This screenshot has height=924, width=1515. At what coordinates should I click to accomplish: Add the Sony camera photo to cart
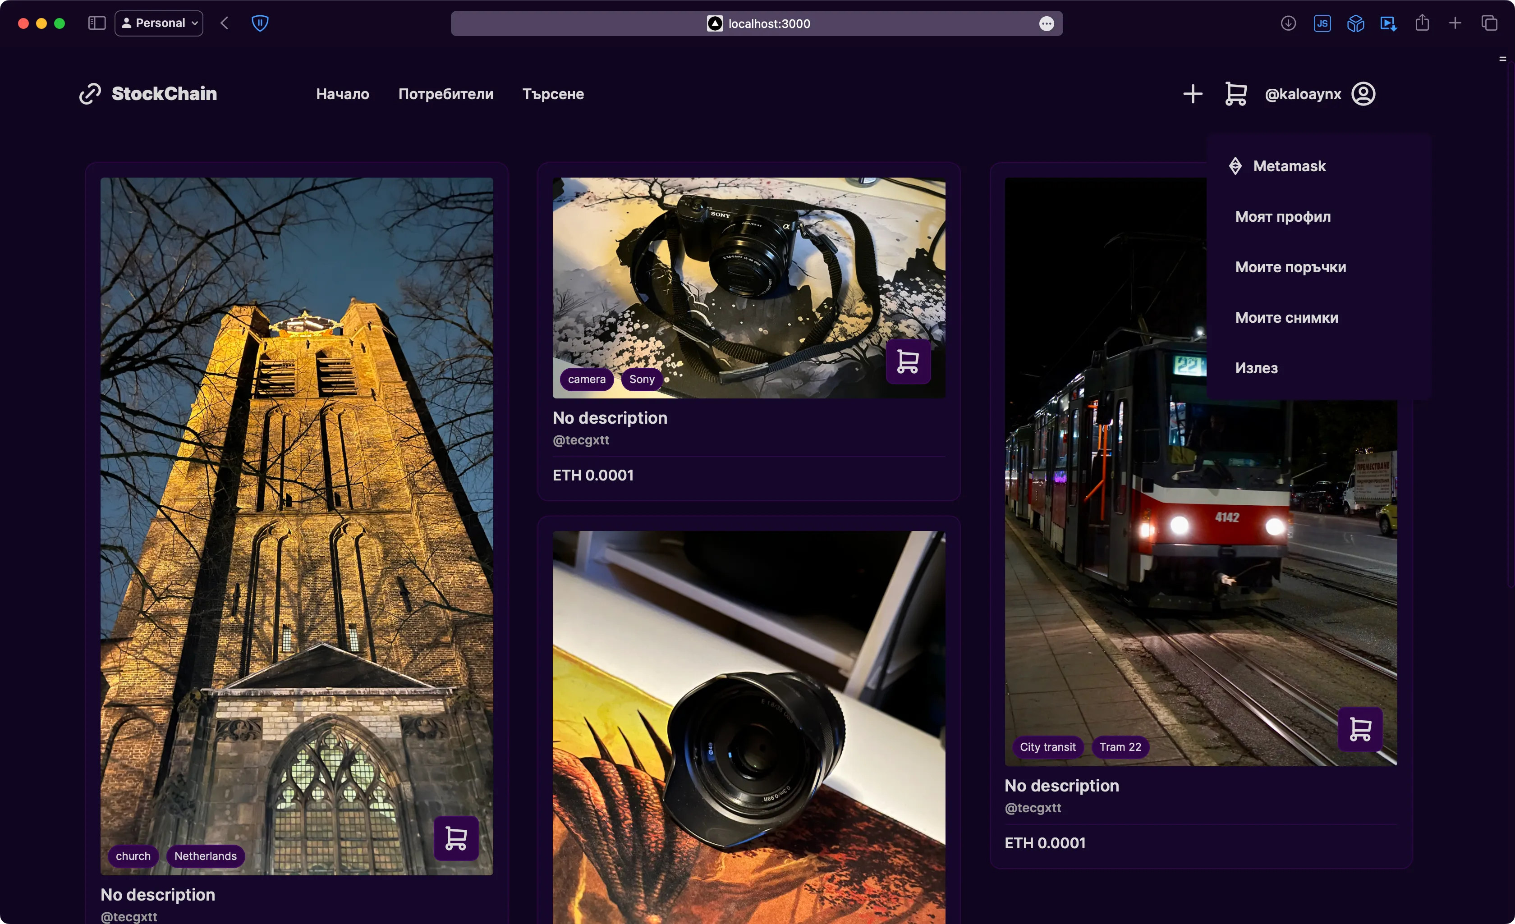(908, 361)
